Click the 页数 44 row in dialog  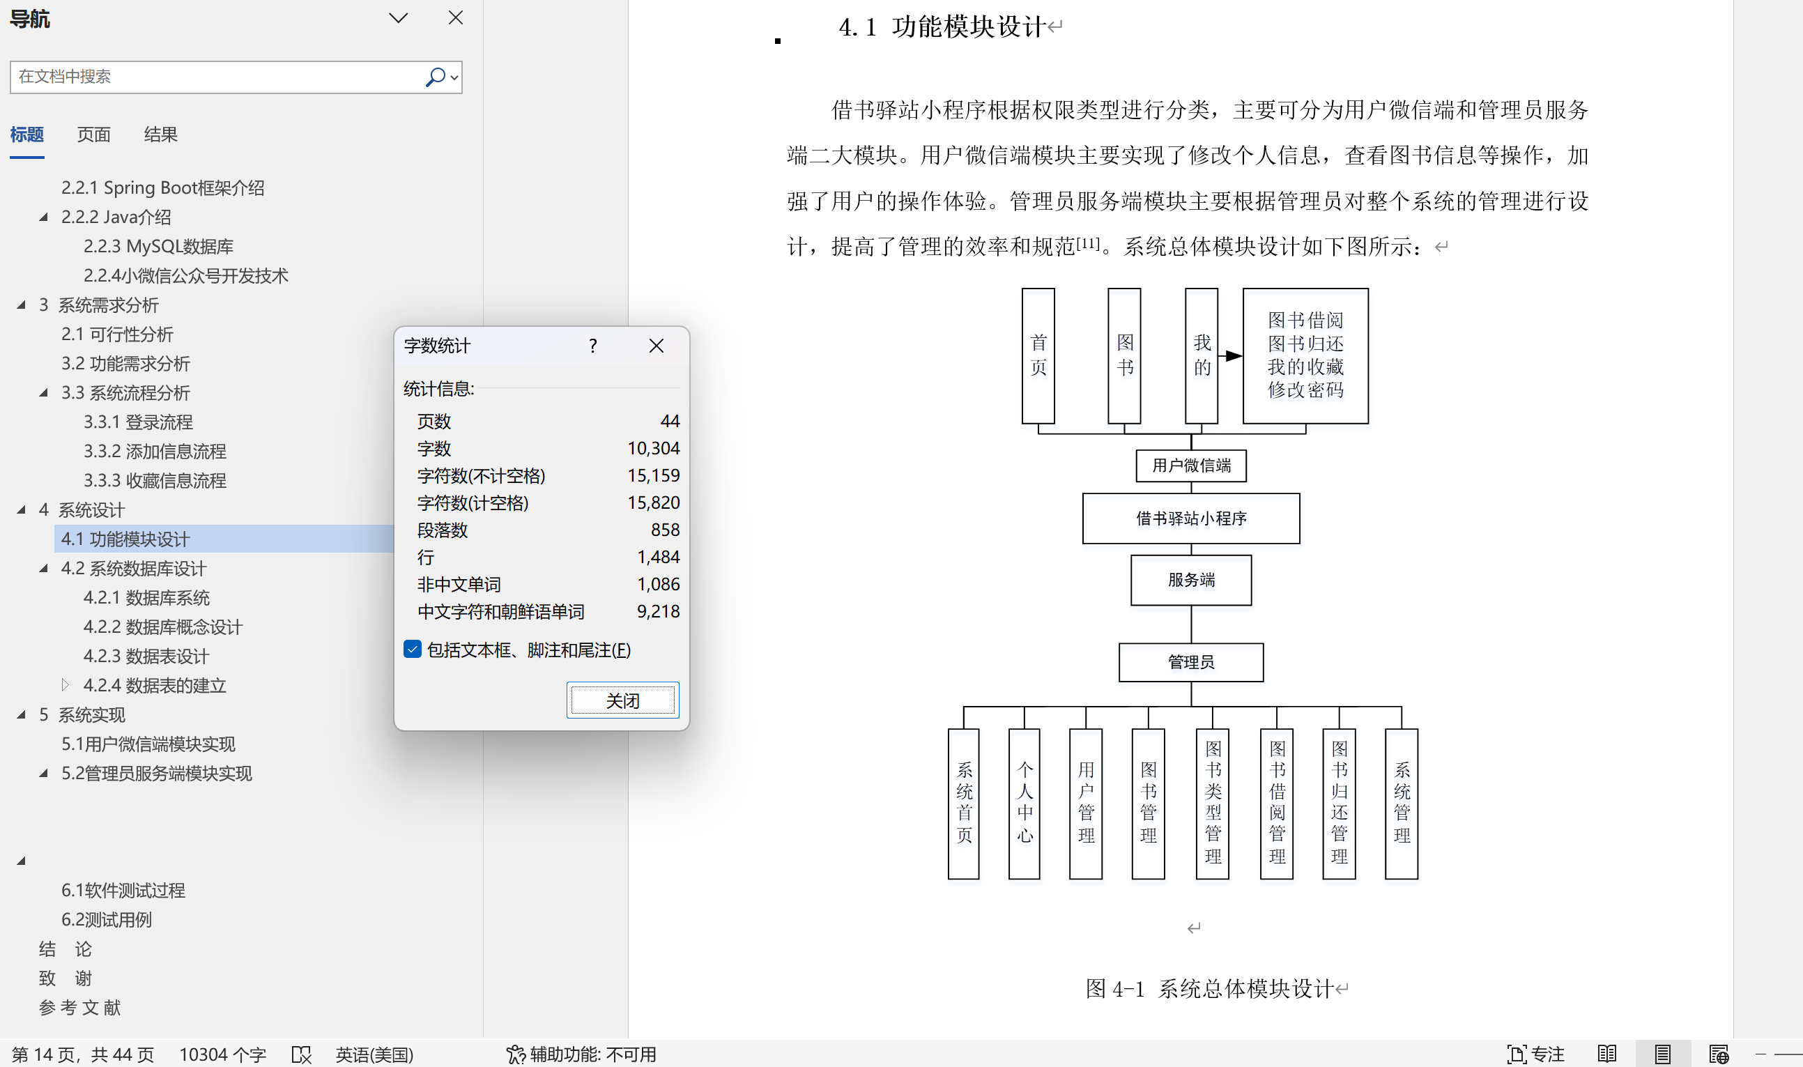(x=548, y=422)
